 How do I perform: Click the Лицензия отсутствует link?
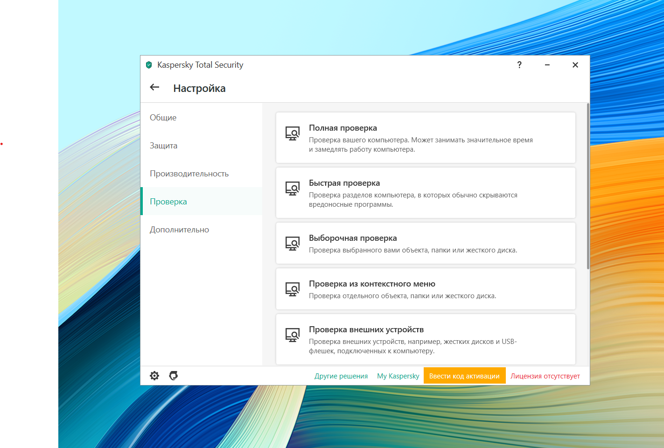click(545, 376)
